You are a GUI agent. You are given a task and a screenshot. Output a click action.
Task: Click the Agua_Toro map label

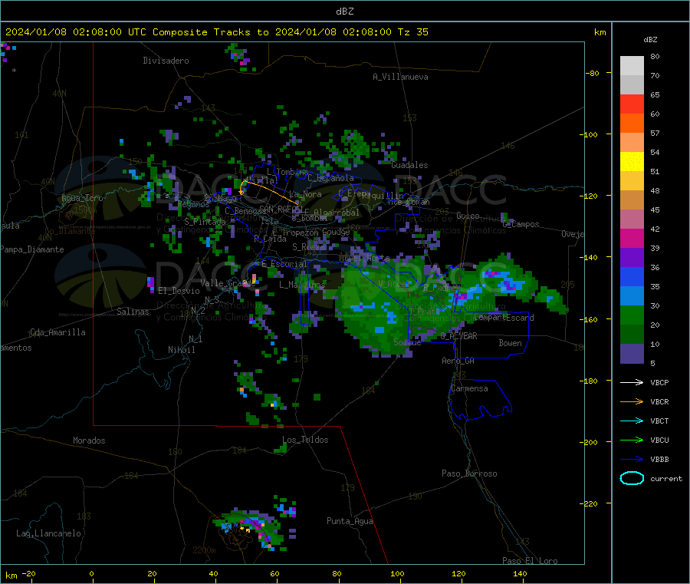pos(82,198)
